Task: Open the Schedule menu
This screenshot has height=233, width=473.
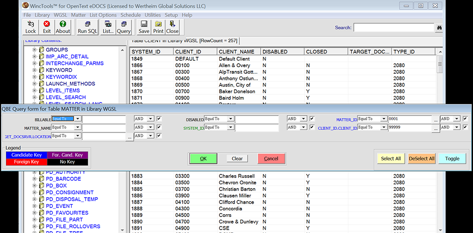Action: (x=131, y=15)
